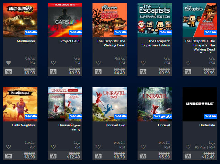The image size is (220, 164).
Task: Open MudRunner cover thumbnail
Action: pos(20,20)
